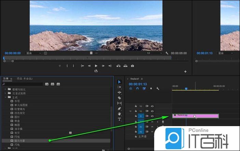Select the Pen tool
240x151 pixels.
(x=119, y=108)
